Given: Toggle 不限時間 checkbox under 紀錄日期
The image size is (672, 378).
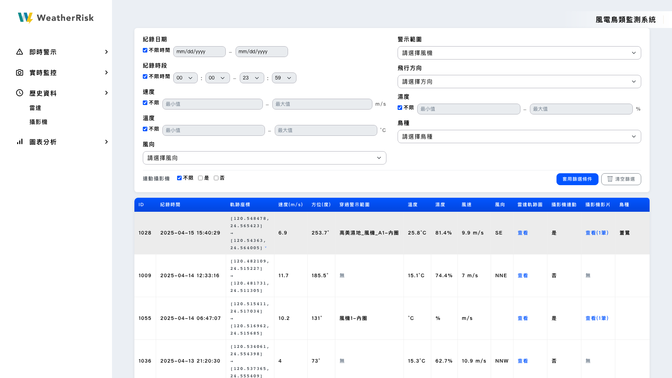Looking at the screenshot, I should [145, 50].
